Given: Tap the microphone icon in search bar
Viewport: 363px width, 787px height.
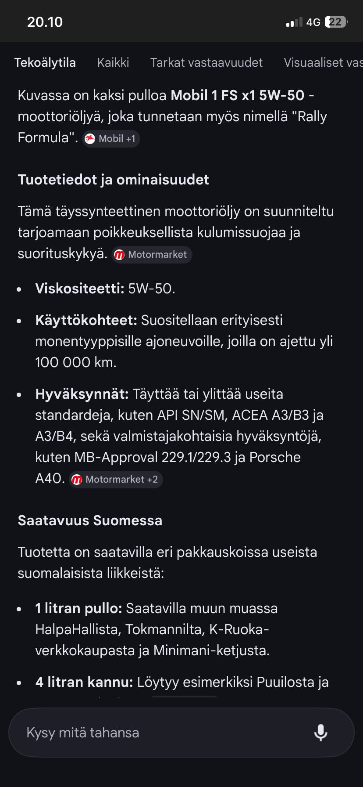Looking at the screenshot, I should click(322, 732).
